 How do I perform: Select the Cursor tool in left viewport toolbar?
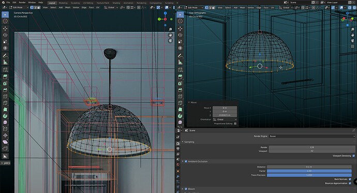click(5, 21)
